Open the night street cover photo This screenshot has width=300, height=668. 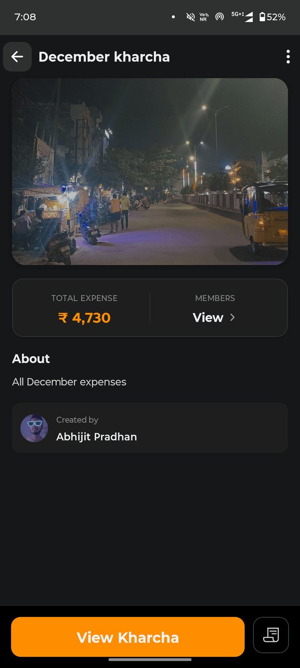(150, 170)
